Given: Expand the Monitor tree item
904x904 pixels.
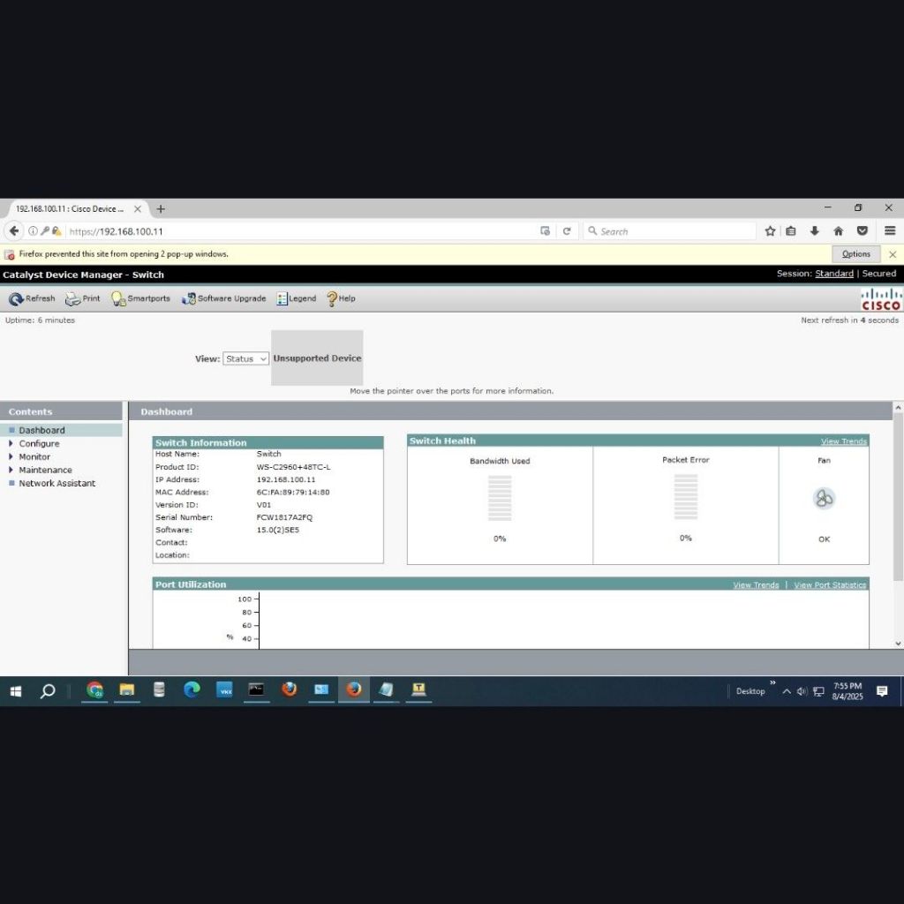Looking at the screenshot, I should tap(11, 456).
